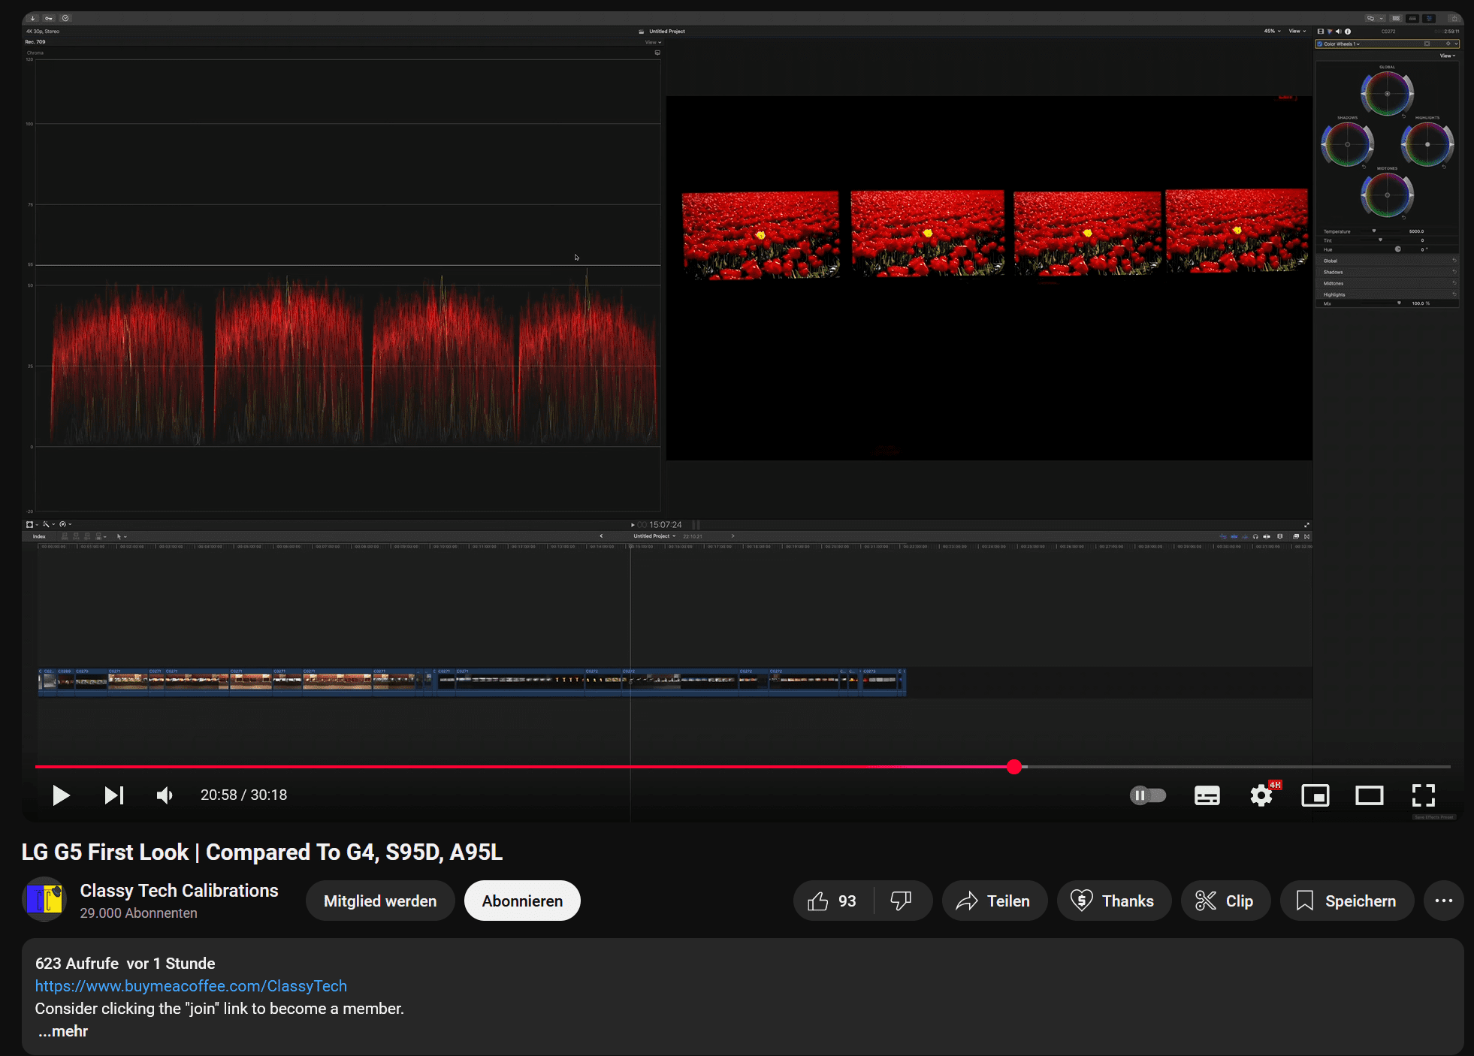The image size is (1474, 1056).
Task: Expand the description with ...mehr
Action: click(x=63, y=1031)
